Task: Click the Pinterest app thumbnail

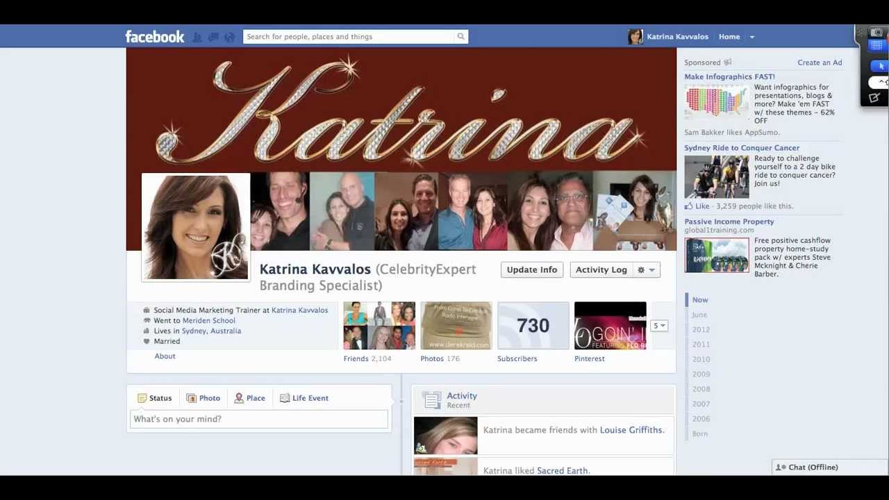Action: coord(610,326)
